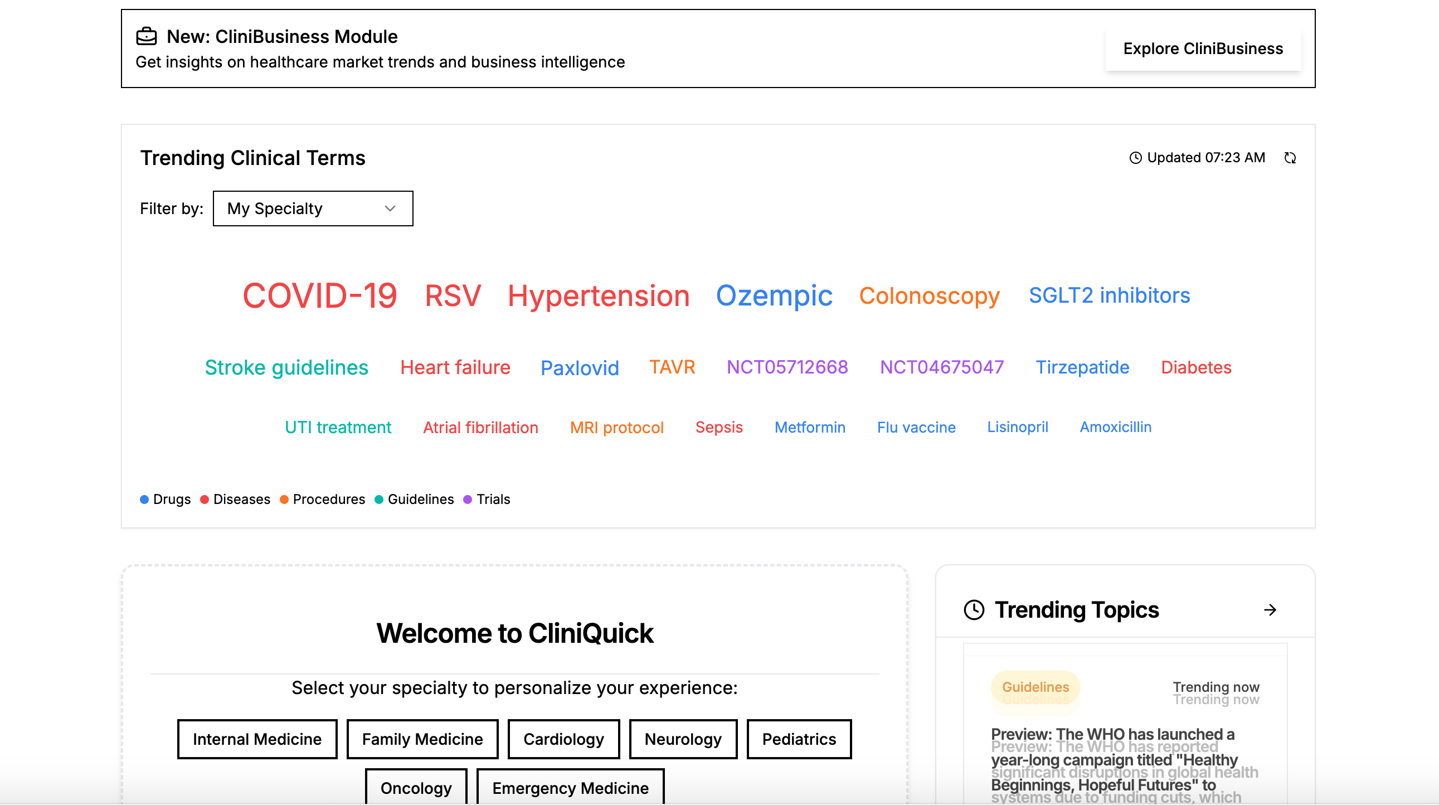Click the briefcase icon in the CliniBusiness banner
The height and width of the screenshot is (805, 1439).
point(147,36)
